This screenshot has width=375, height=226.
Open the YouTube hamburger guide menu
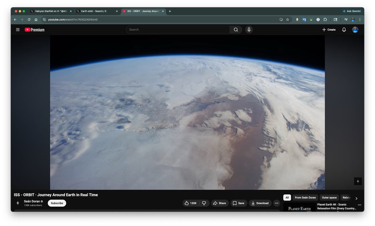(18, 30)
